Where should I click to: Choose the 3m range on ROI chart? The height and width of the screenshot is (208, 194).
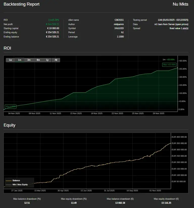pyautogui.click(x=29, y=60)
